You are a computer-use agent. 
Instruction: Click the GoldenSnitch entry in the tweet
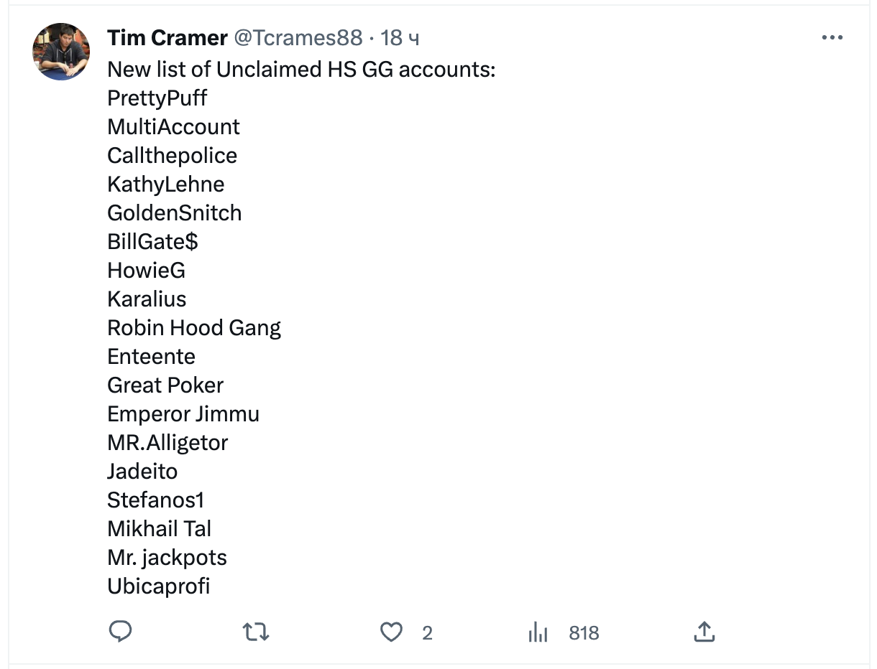click(x=174, y=213)
